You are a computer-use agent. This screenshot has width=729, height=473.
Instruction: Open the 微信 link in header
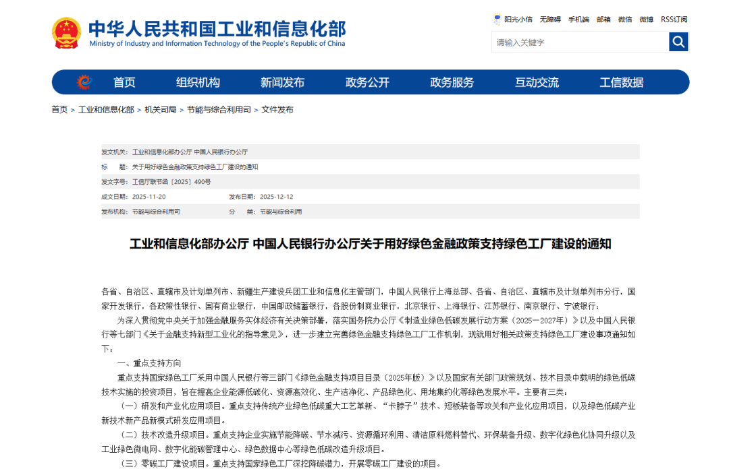pos(625,20)
